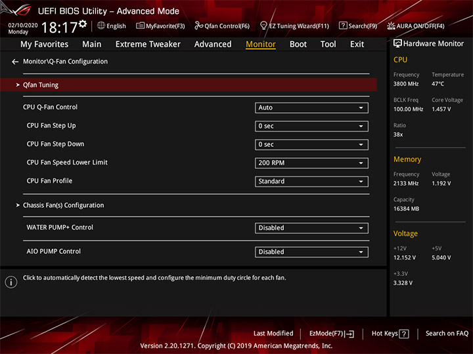Open MyFavorite(F3) folder icon
This screenshot has height=354, width=473.
click(x=140, y=26)
